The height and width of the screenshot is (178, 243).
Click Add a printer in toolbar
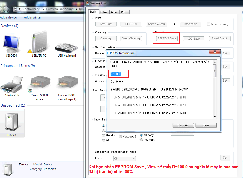click(32, 17)
